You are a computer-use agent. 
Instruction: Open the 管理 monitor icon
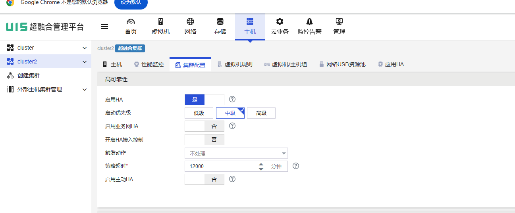coord(339,22)
